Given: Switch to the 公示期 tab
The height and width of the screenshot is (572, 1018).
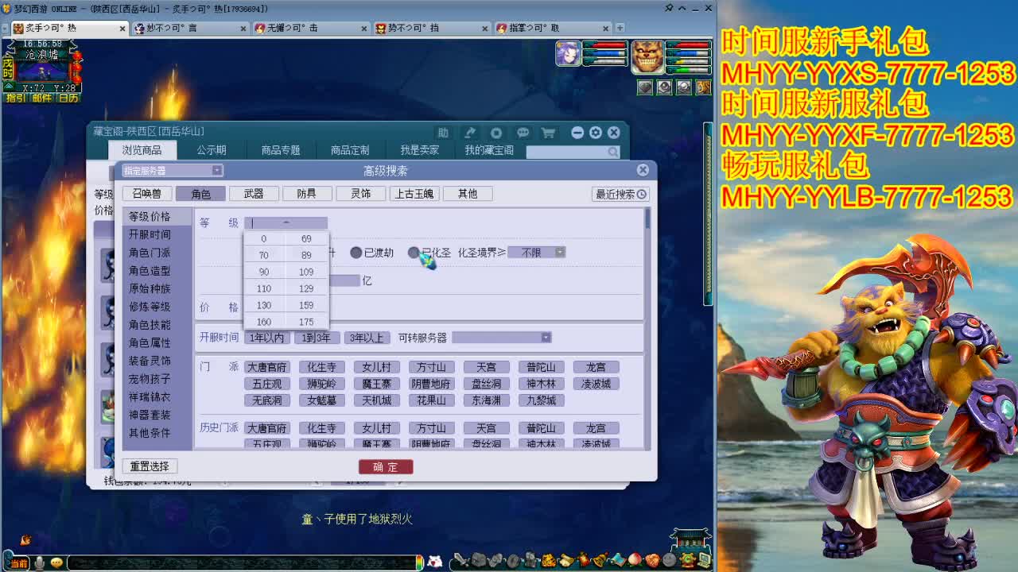Looking at the screenshot, I should [x=212, y=150].
